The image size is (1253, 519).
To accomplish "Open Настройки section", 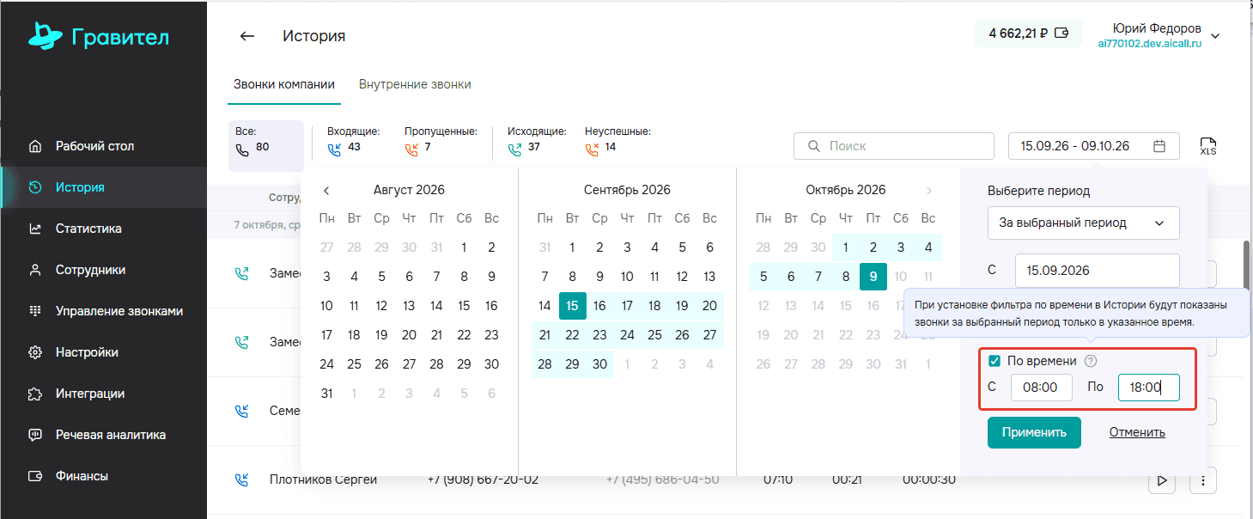I will tap(103, 352).
